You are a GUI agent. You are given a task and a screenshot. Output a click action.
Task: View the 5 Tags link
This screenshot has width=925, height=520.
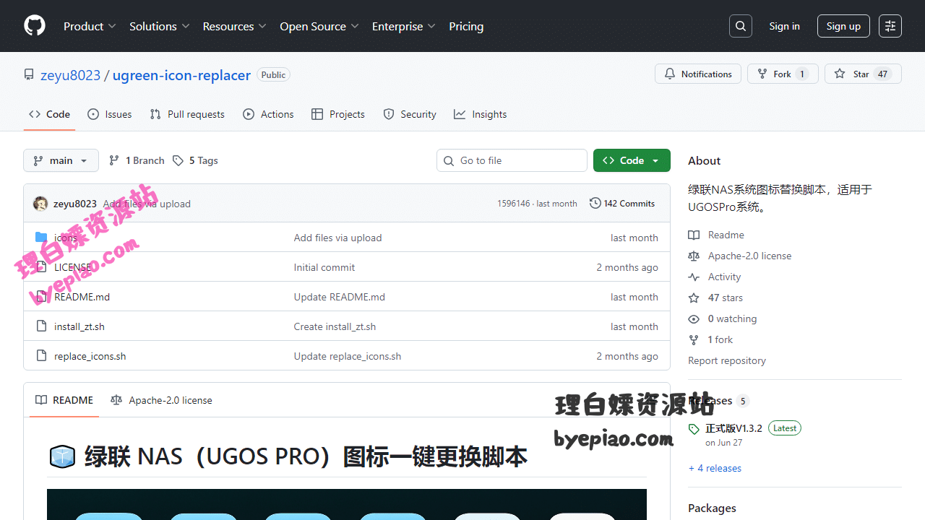click(195, 160)
